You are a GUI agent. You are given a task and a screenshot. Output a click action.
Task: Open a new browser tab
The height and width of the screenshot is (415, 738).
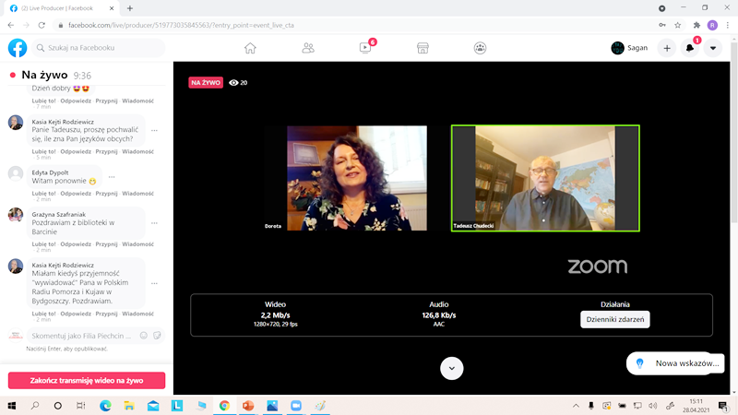[130, 8]
